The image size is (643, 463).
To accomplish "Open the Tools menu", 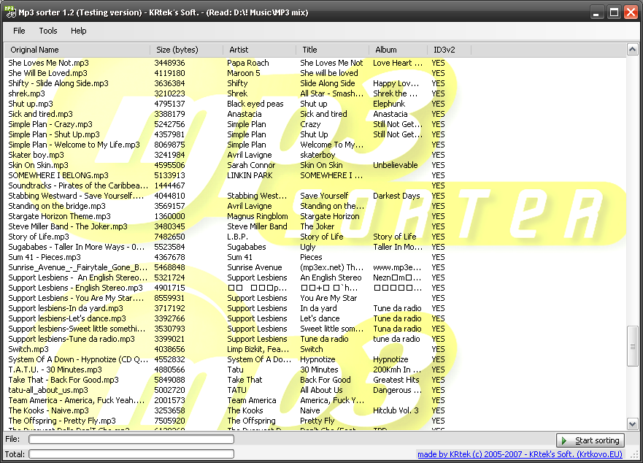I will pos(48,31).
